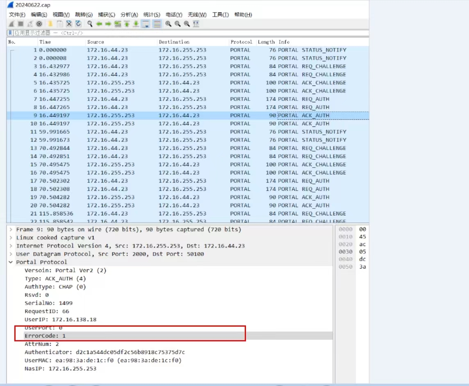The image size is (469, 386).
Task: Click the close capture file icon
Action: pos(69,24)
